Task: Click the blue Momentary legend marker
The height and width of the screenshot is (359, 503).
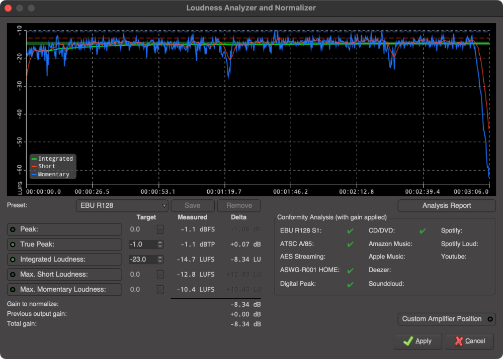Action: pyautogui.click(x=34, y=174)
